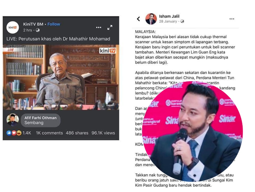The width and height of the screenshot is (255, 192).
Task: Click the back arrow beside Isham Jalil
Action: click(138, 19)
